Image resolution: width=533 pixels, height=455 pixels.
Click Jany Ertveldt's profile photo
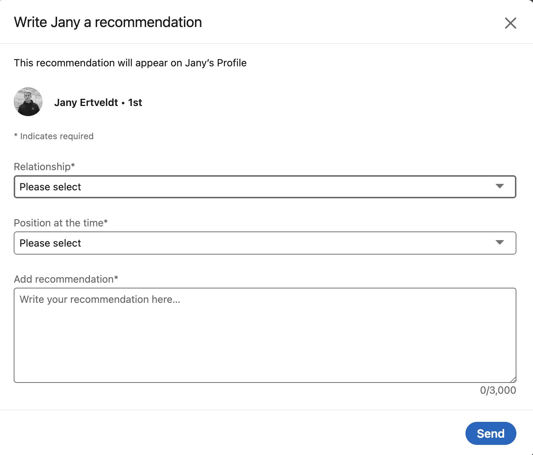click(28, 102)
